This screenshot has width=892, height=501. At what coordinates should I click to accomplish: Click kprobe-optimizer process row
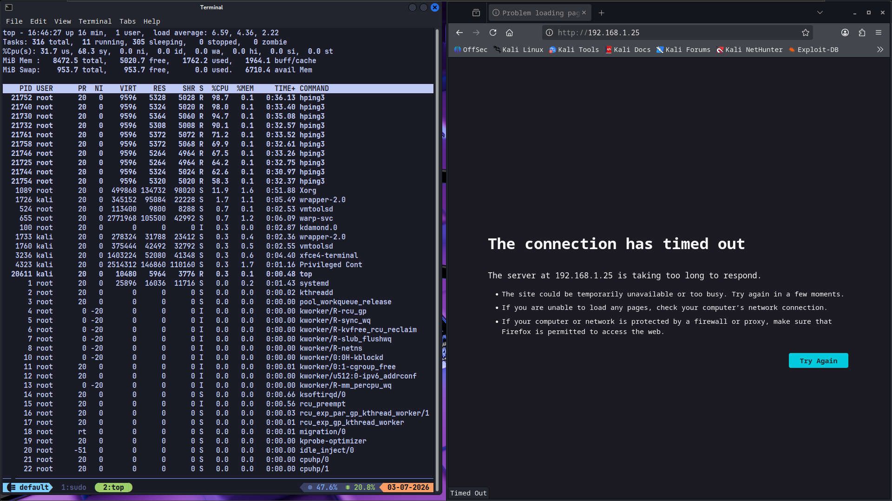[218, 441]
